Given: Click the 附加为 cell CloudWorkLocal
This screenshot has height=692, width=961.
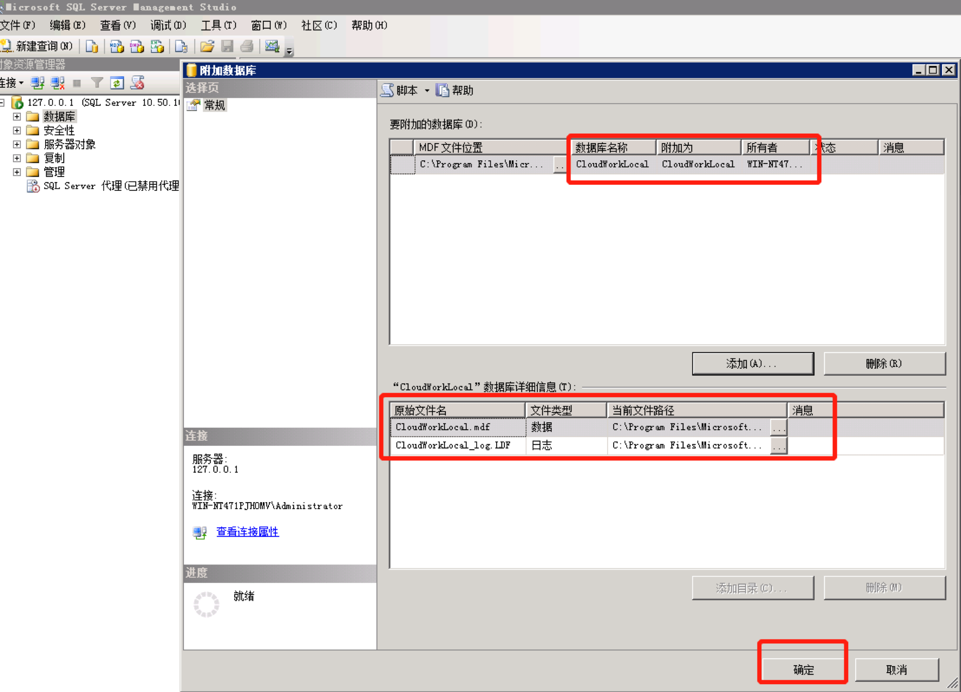Looking at the screenshot, I should [x=698, y=164].
